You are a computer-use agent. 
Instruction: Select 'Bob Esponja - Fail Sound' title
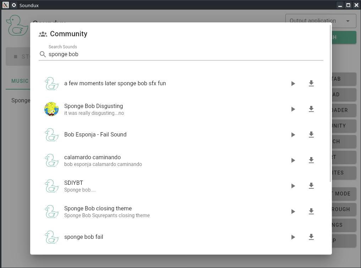(x=95, y=134)
